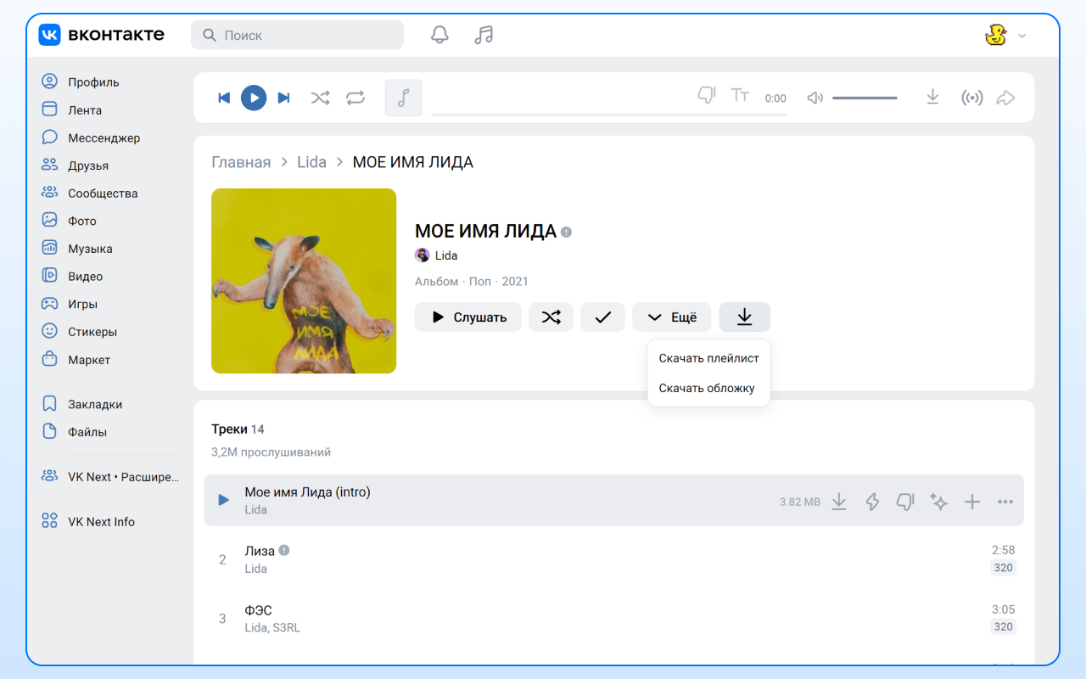Add Мое имя Лида (intro) with plus icon
Viewport: 1086px width, 679px height.
coord(971,502)
